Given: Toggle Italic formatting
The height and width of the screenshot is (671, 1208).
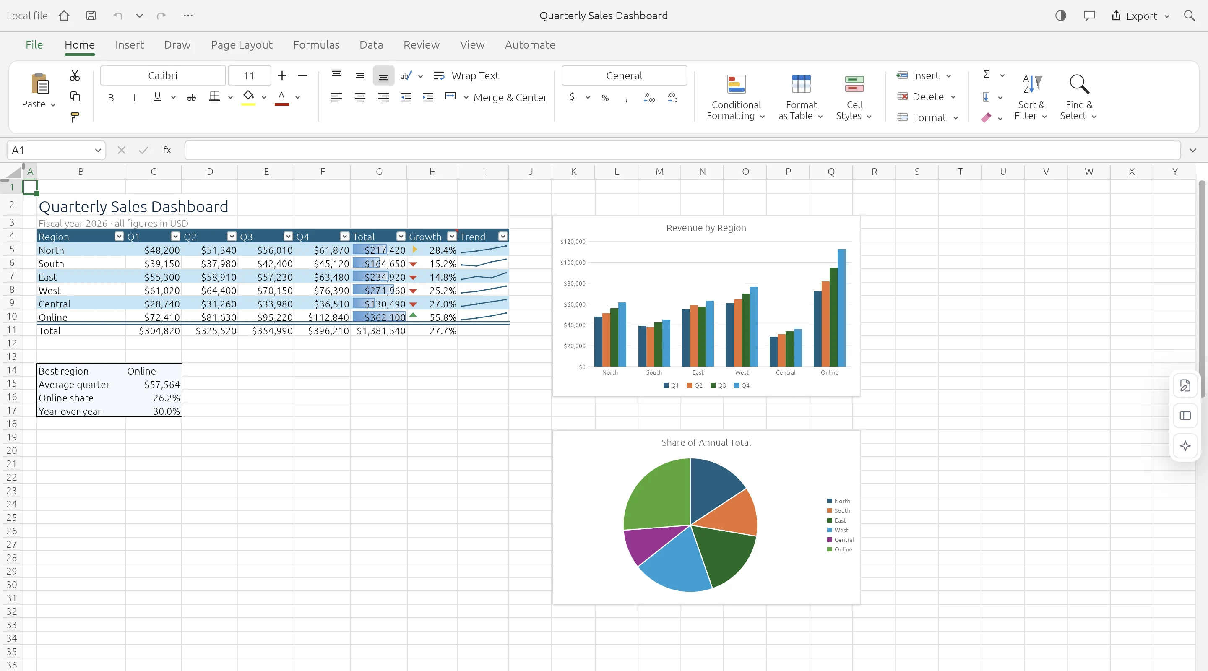Looking at the screenshot, I should [135, 98].
